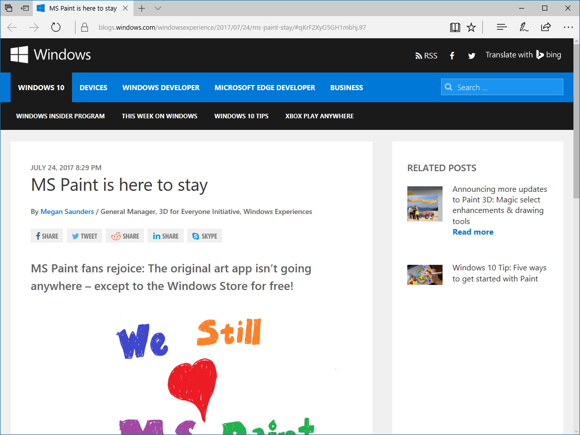The width and height of the screenshot is (580, 435).
Task: Select the Windows 10 nav tab
Action: tap(41, 87)
